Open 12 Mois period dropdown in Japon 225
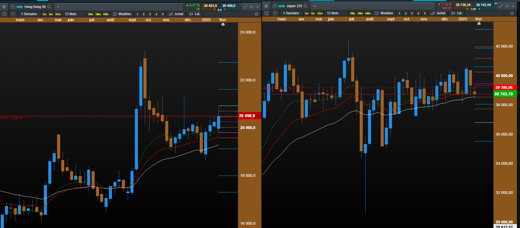The width and height of the screenshot is (520, 228). tap(333, 13)
